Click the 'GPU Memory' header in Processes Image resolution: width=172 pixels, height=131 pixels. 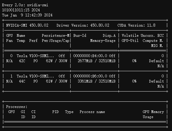(153, 112)
